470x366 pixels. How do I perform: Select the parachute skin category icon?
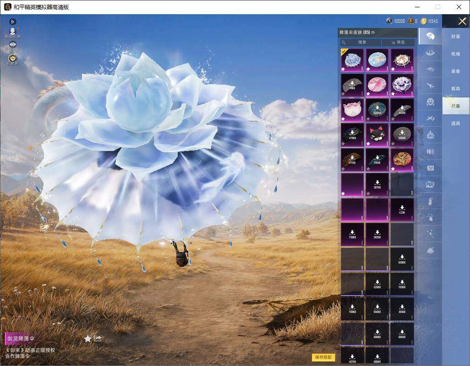click(x=430, y=37)
